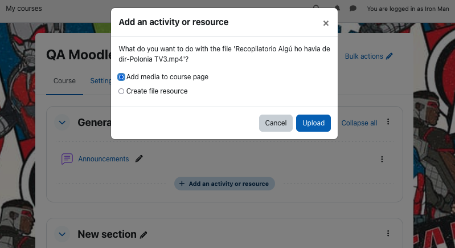Select Create file resource option
This screenshot has height=248, width=455.
(121, 91)
